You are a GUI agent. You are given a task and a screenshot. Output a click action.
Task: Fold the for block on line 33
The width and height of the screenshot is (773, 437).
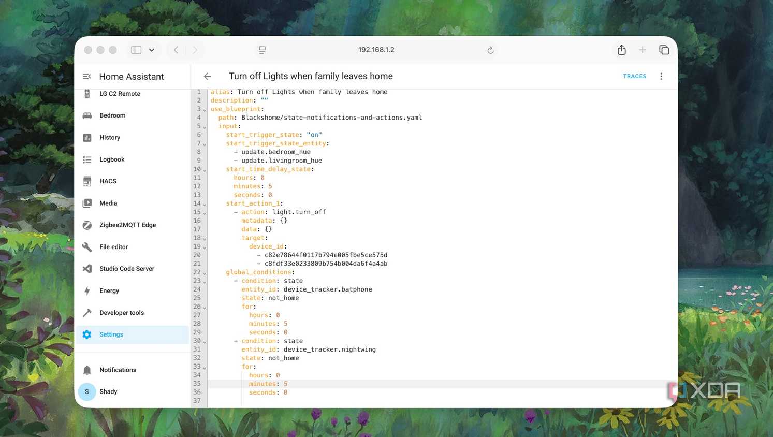[x=205, y=367]
